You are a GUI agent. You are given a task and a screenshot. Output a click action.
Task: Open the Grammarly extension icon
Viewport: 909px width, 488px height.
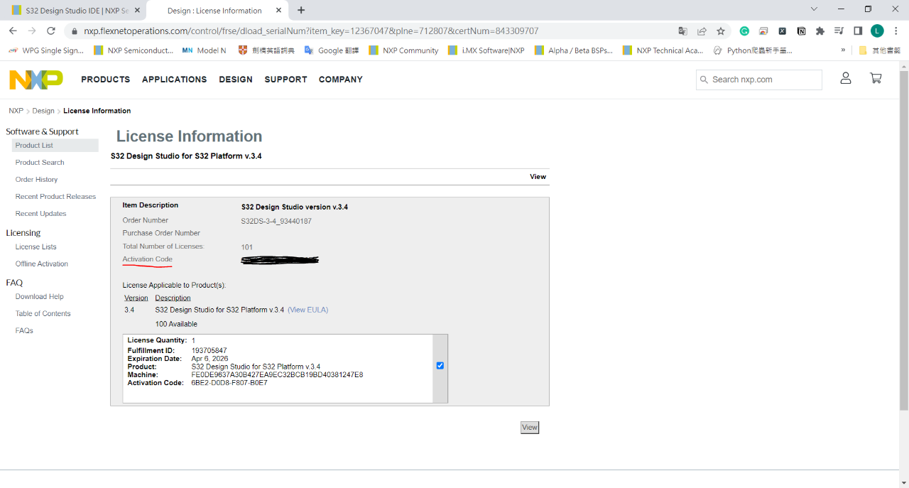(744, 31)
